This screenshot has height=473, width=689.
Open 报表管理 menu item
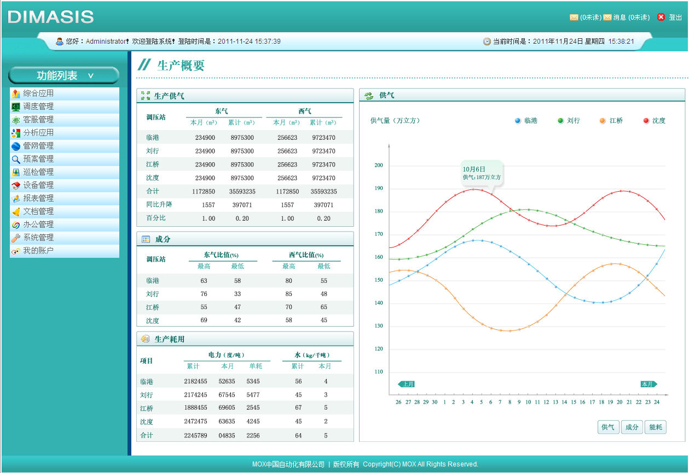(x=65, y=198)
